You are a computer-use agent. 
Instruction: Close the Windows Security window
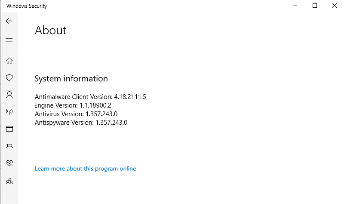[x=335, y=6]
